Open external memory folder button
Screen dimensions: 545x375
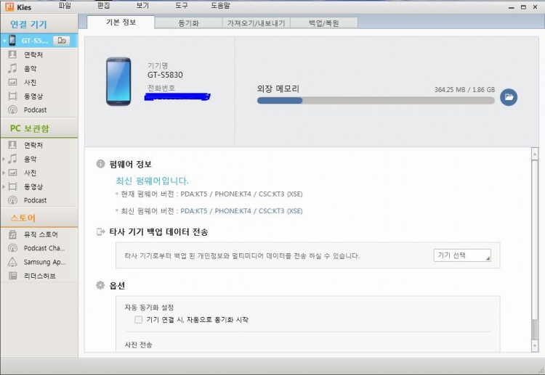509,97
